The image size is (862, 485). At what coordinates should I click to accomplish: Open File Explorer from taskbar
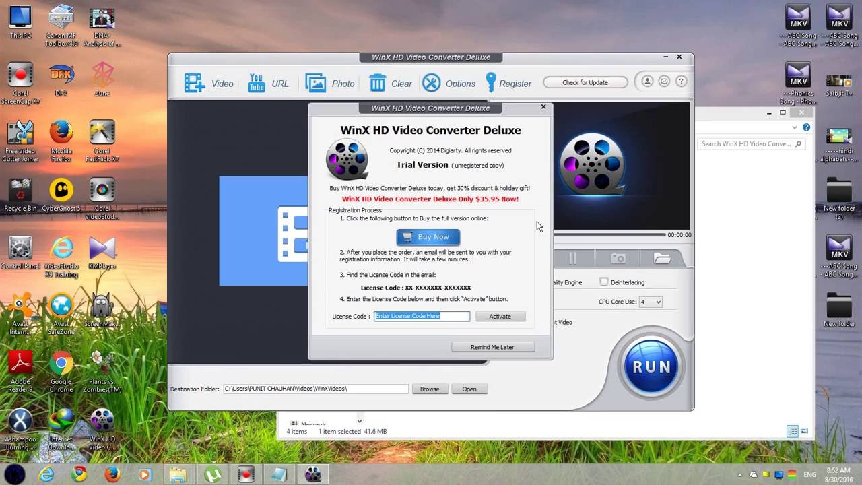click(x=178, y=474)
